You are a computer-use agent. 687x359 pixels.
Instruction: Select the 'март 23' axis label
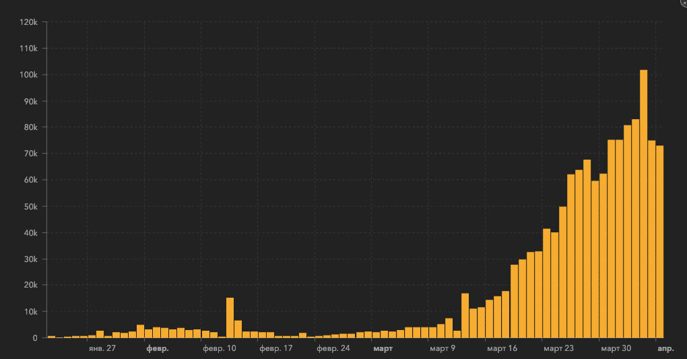tap(558, 348)
